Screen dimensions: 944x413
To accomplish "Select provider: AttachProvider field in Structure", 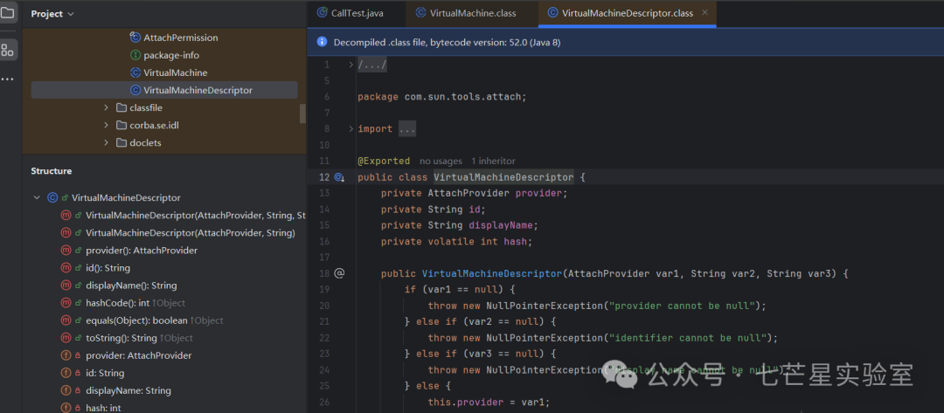I will click(138, 355).
